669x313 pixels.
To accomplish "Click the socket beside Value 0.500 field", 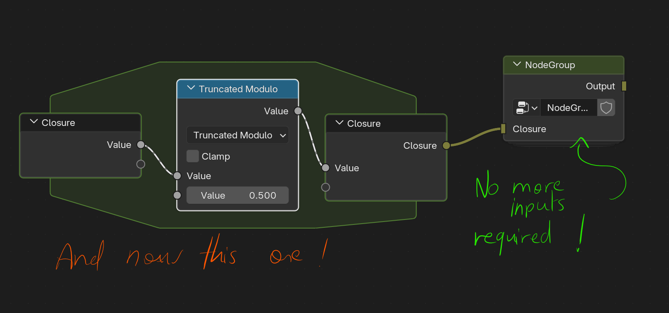I will click(177, 195).
